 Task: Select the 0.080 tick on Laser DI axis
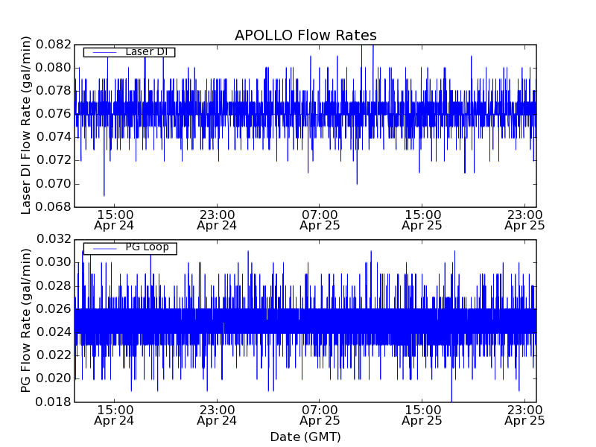(54, 68)
